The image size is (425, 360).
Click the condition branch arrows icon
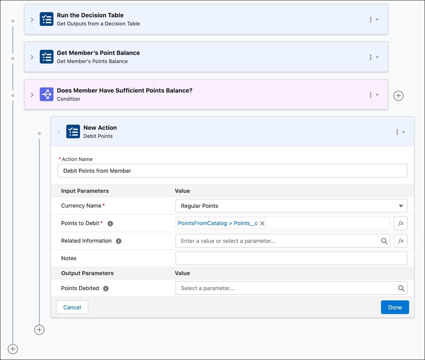pos(46,95)
